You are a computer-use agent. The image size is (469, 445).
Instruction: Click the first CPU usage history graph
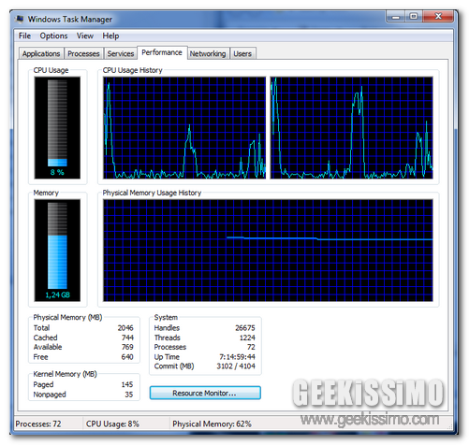coord(184,128)
